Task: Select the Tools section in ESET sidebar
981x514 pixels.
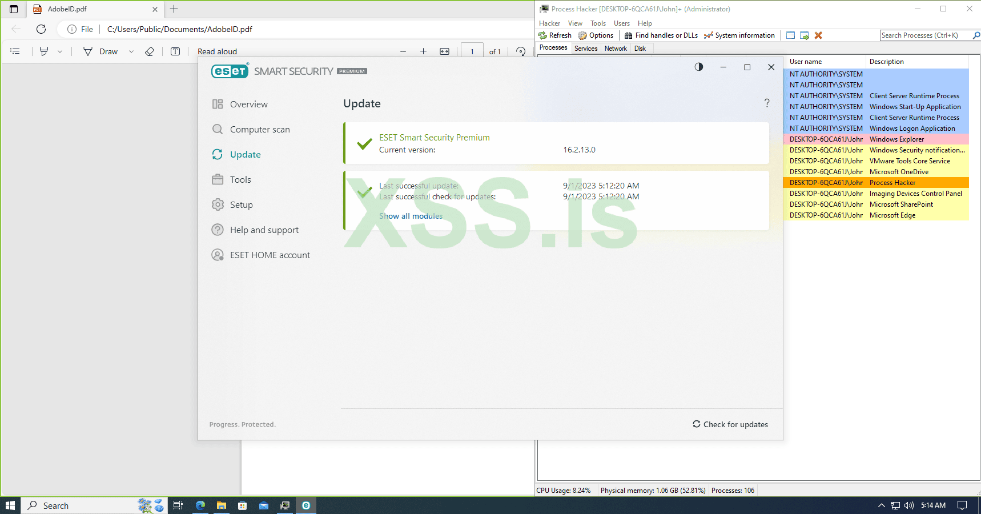Action: [240, 179]
